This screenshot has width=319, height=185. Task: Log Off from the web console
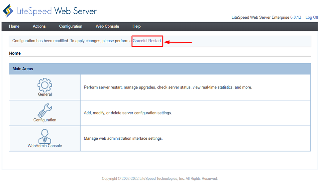click(311, 17)
